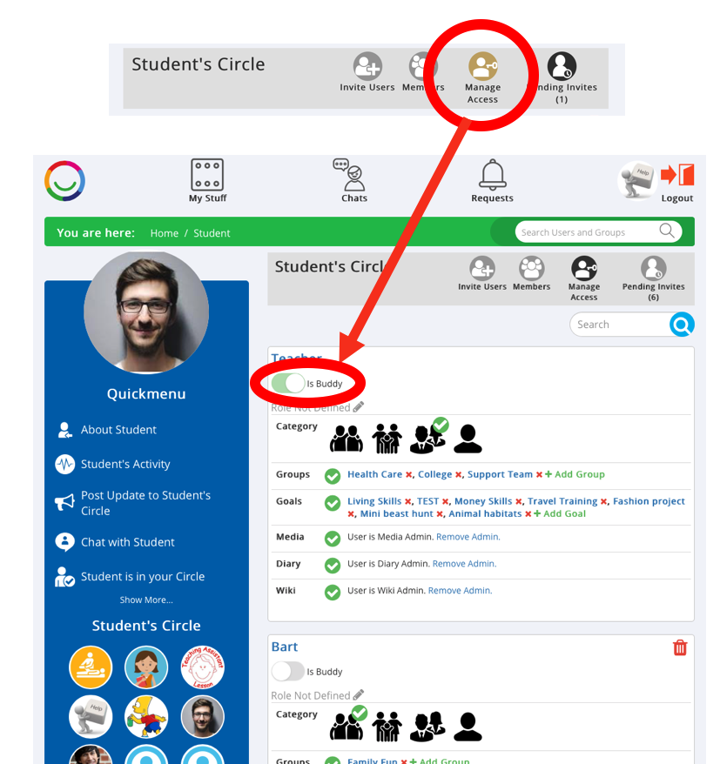Viewport: 720px width, 764px height.
Task: Go to Home breadcrumb
Action: pos(165,233)
